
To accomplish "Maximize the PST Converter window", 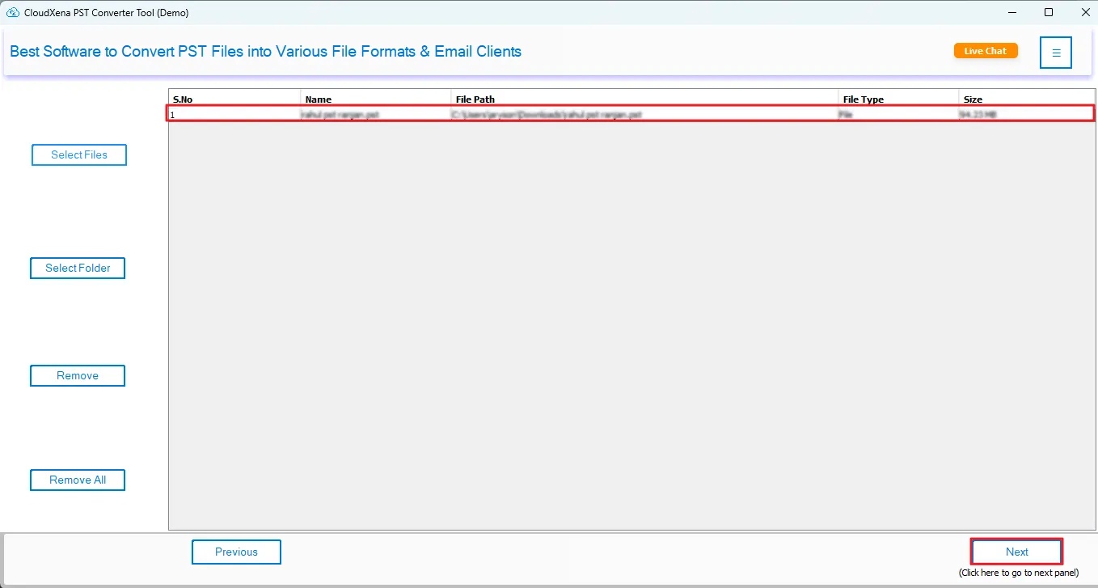I will (1049, 12).
